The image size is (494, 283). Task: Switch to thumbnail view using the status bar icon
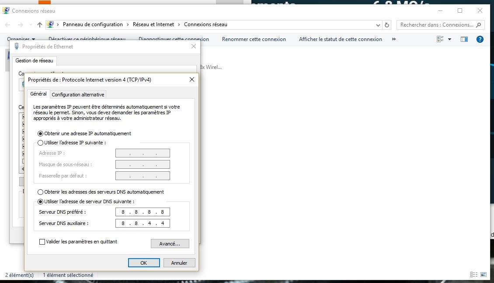(x=484, y=274)
